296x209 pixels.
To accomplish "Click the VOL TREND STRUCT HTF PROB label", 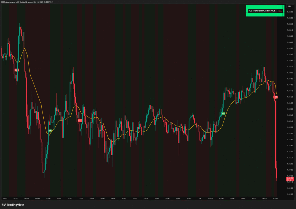I will coord(262,11).
